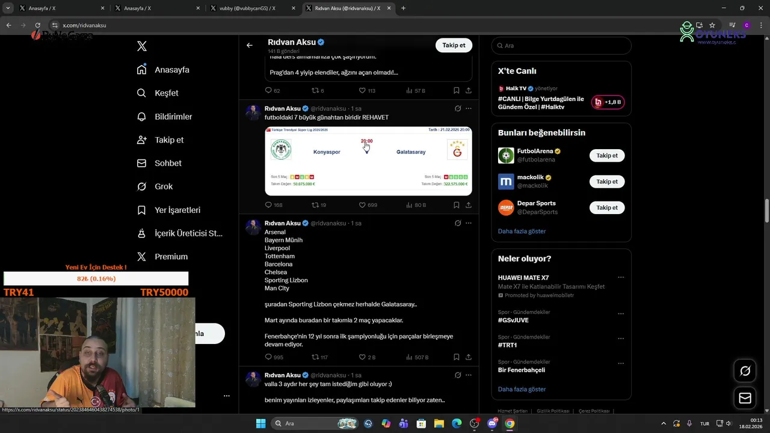Open more options for Bir Fenerbahçeli trend
The width and height of the screenshot is (770, 433).
pyautogui.click(x=621, y=364)
